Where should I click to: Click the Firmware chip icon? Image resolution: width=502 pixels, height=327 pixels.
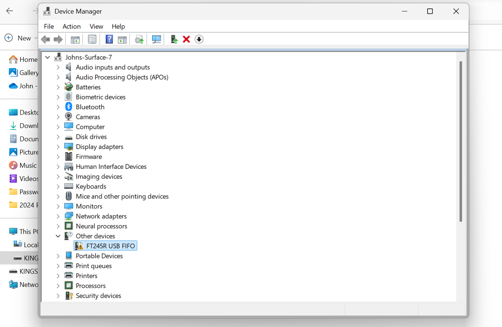(x=69, y=157)
